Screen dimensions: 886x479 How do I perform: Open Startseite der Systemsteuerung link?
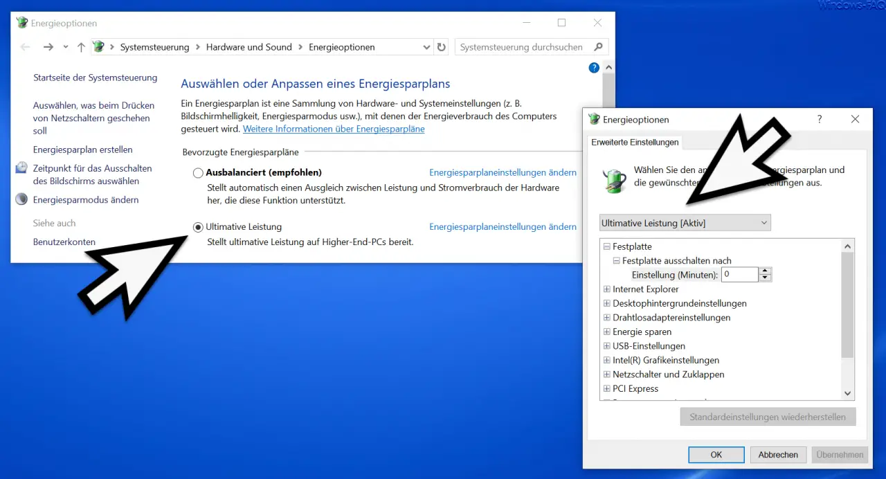point(96,78)
